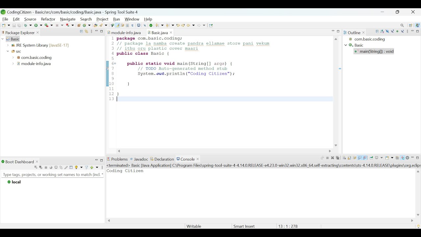Click the Debug bug toolbar icon
Viewport: 421px width, 237px height.
tap(25, 25)
